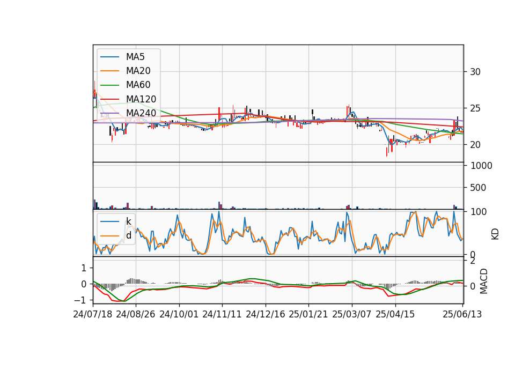Click the volume axis value 500
The image size is (515, 370).
[x=478, y=188]
